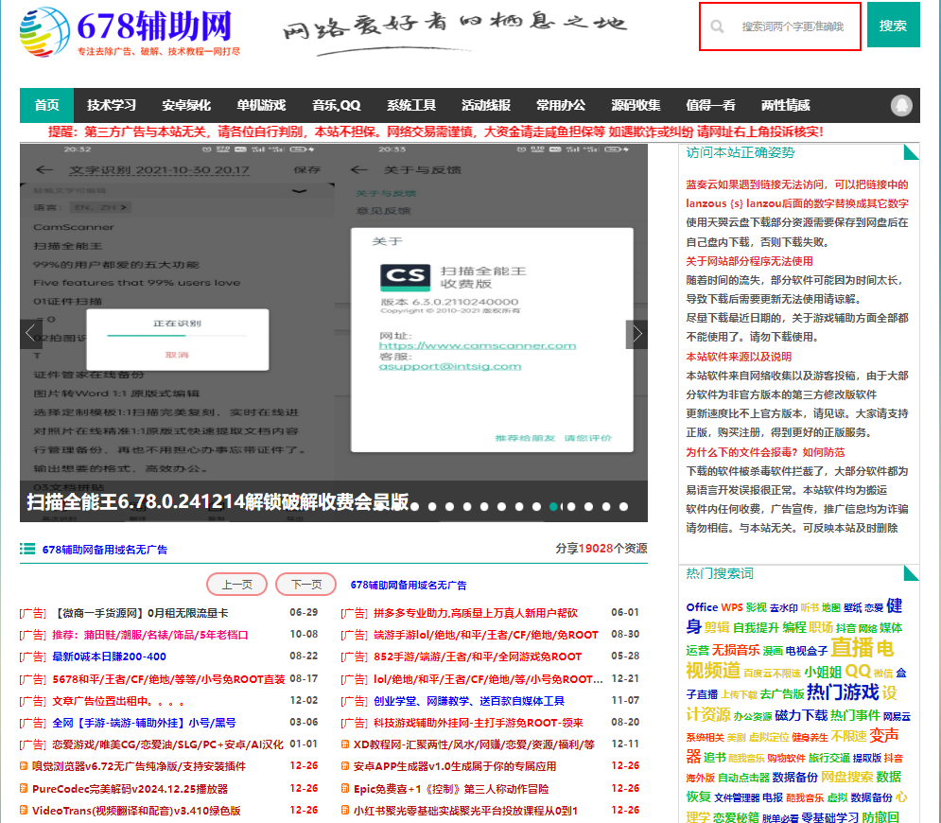Click the 无损音乐 hot search tag
This screenshot has width=941, height=823.
735,650
